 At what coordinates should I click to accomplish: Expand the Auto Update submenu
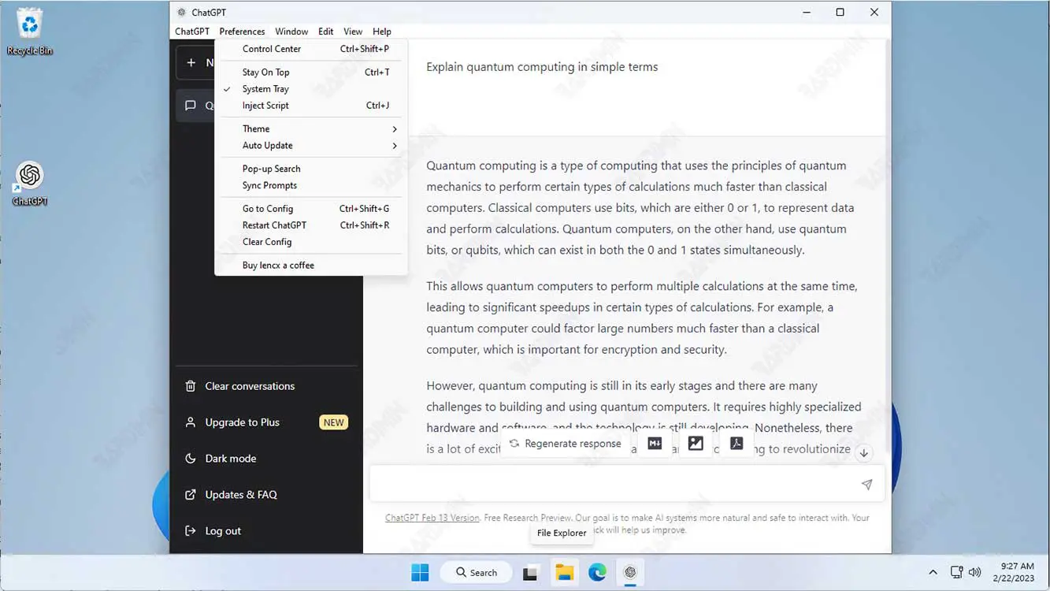(311, 146)
